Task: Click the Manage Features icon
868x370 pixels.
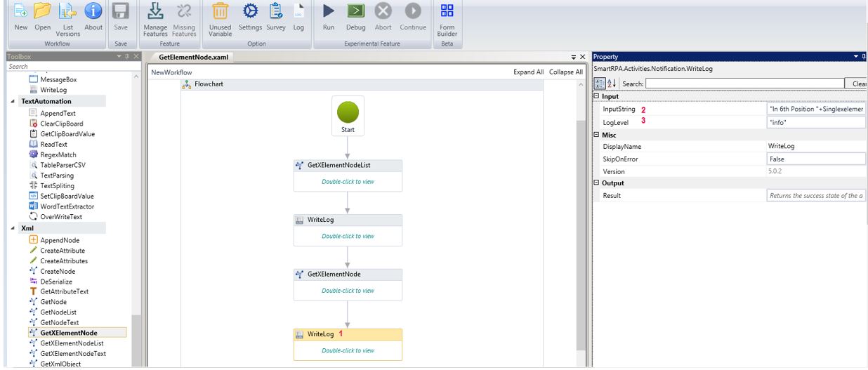Action: pyautogui.click(x=157, y=11)
